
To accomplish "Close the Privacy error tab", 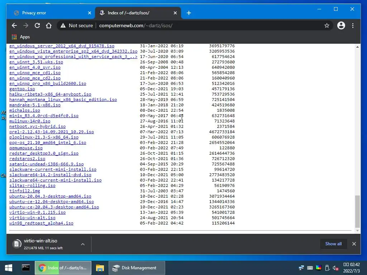I will pyautogui.click(x=89, y=13).
